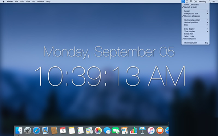Open Mail stamp icon in Dock
The height and width of the screenshot is (136, 218).
coord(45,131)
